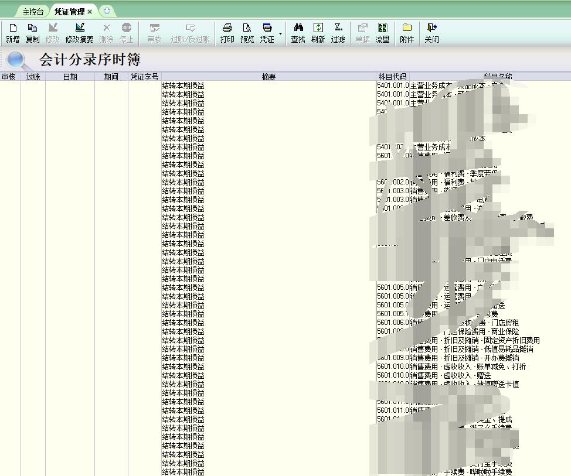Click the 日期 column header
The width and height of the screenshot is (571, 476).
coord(70,77)
